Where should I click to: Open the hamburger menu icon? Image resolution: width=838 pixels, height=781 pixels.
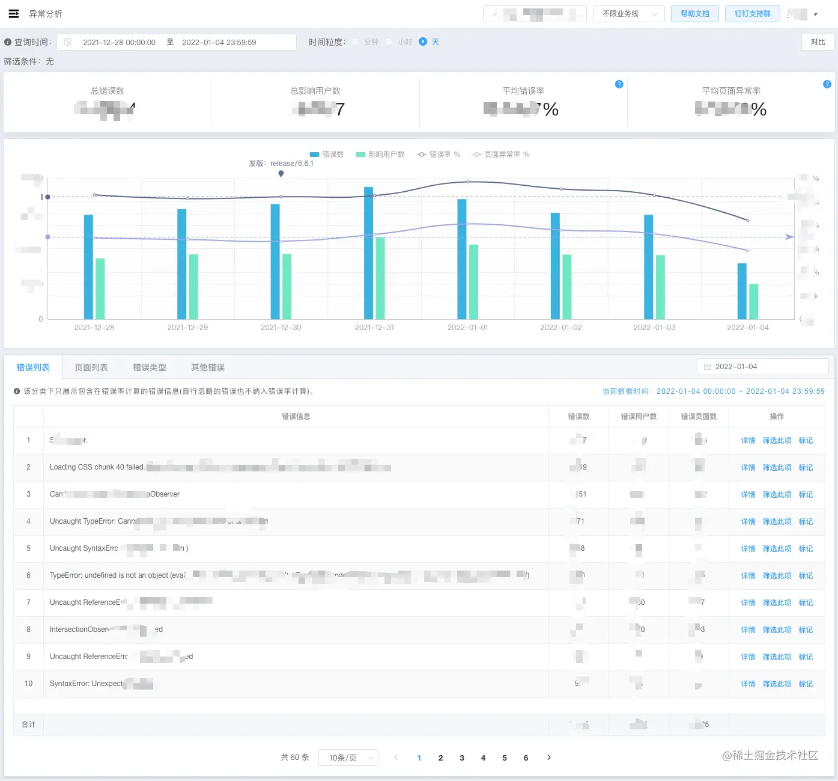pyautogui.click(x=14, y=14)
